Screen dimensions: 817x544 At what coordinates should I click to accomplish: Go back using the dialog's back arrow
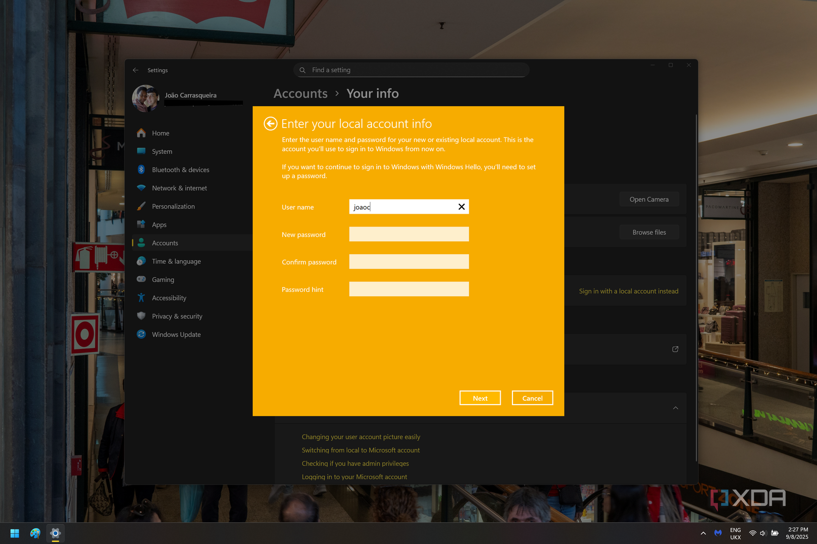pos(270,123)
